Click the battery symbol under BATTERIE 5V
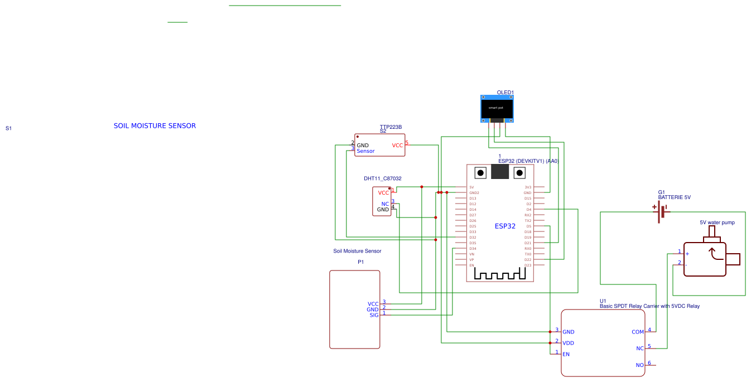Viewport: 751px width, 382px height. point(662,212)
